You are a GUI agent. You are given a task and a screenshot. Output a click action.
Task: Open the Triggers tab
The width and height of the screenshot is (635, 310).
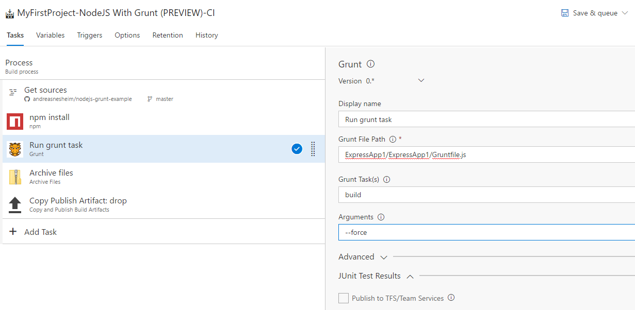[90, 35]
